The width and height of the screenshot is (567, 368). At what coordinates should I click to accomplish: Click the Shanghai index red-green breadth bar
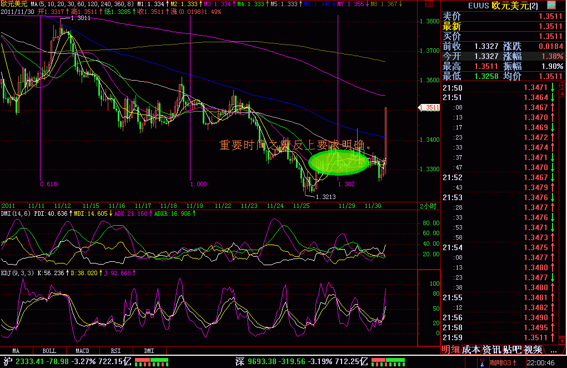pyautogui.click(x=151, y=362)
